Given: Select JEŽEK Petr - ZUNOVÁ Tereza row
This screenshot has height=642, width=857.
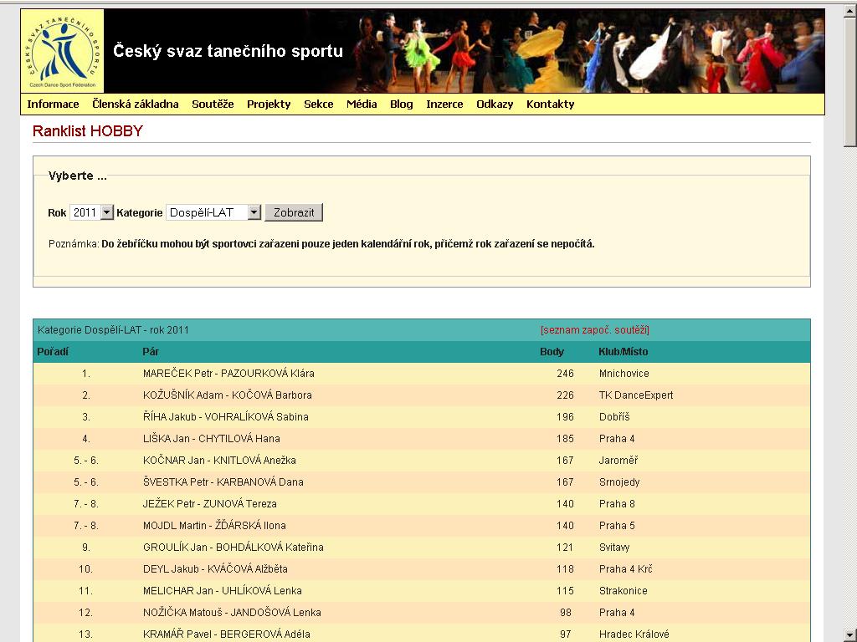Looking at the screenshot, I should click(422, 504).
